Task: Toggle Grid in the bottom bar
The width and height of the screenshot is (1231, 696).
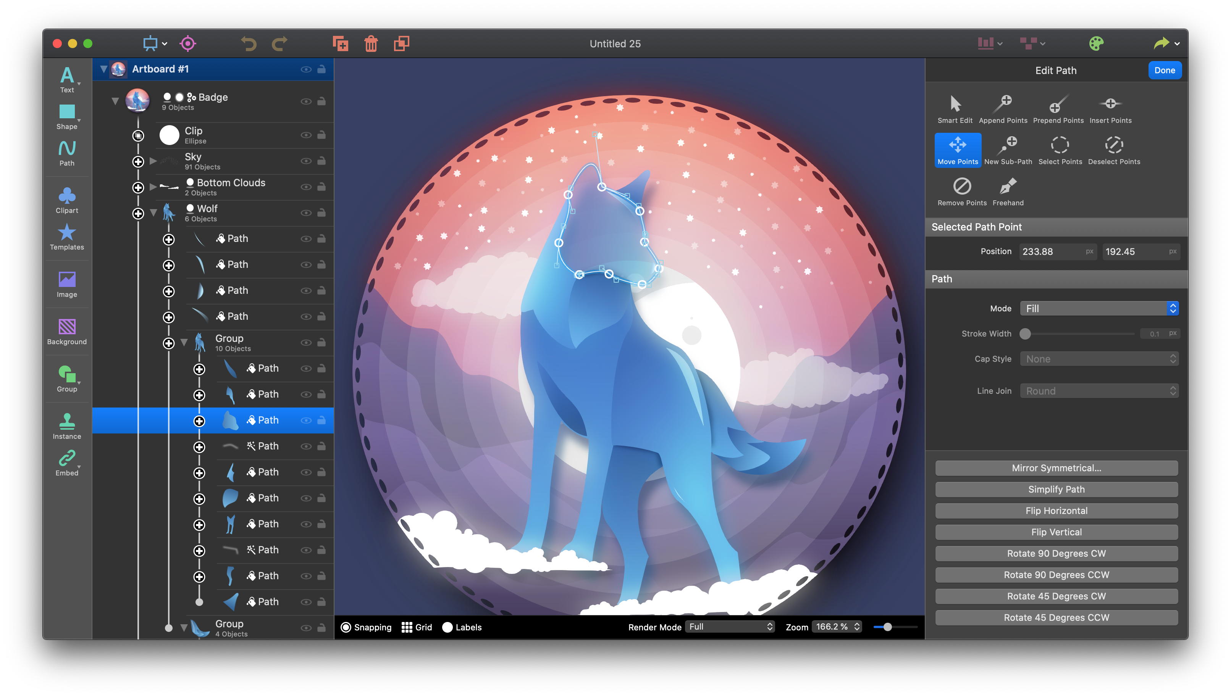Action: (x=417, y=627)
